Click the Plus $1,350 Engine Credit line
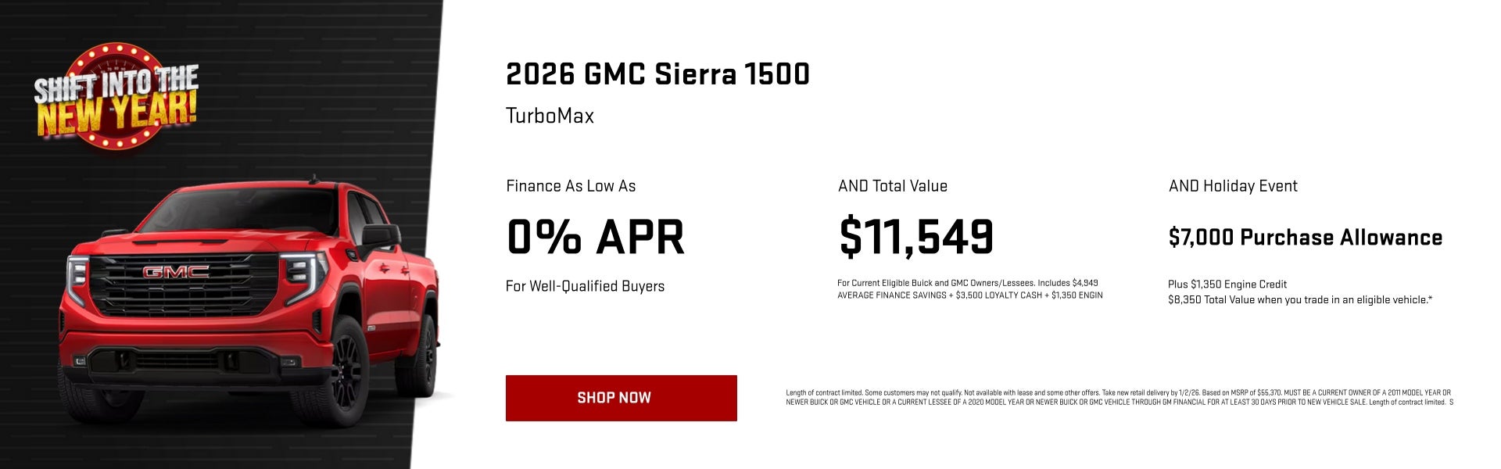 [x=1229, y=285]
